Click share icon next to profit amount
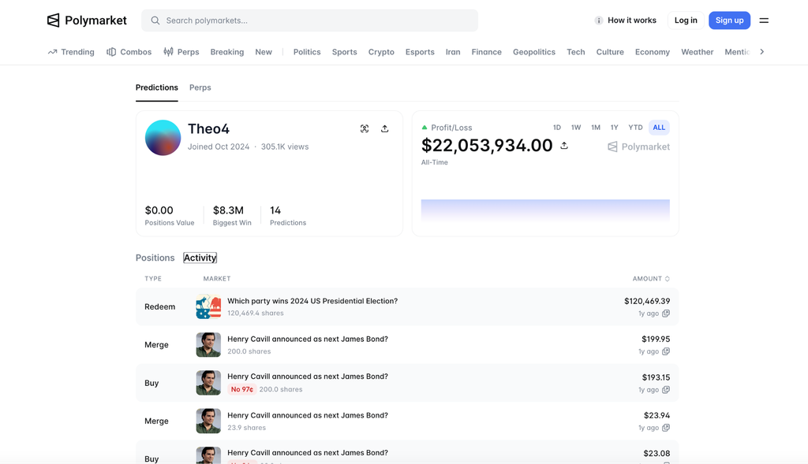The image size is (808, 464). pos(564,146)
